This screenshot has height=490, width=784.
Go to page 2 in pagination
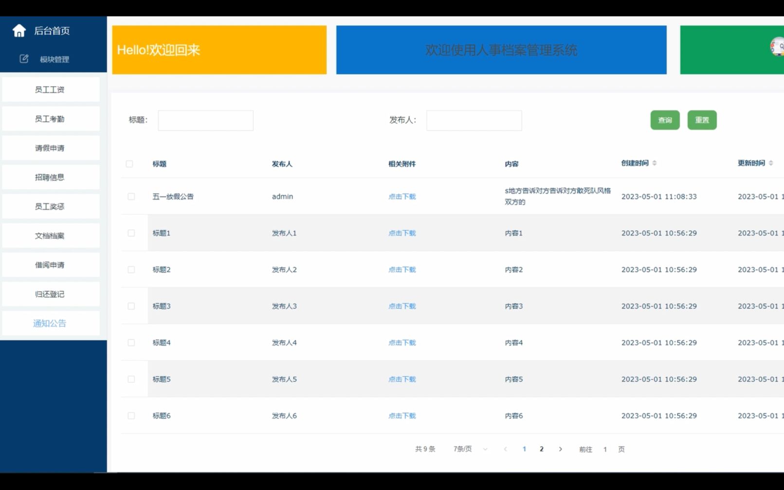coord(541,449)
